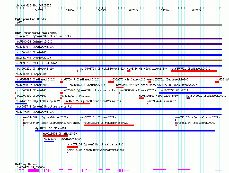Screen dimensions: 229x173
Task: Select the nsv6362982 blue bar
Action: click(49, 142)
